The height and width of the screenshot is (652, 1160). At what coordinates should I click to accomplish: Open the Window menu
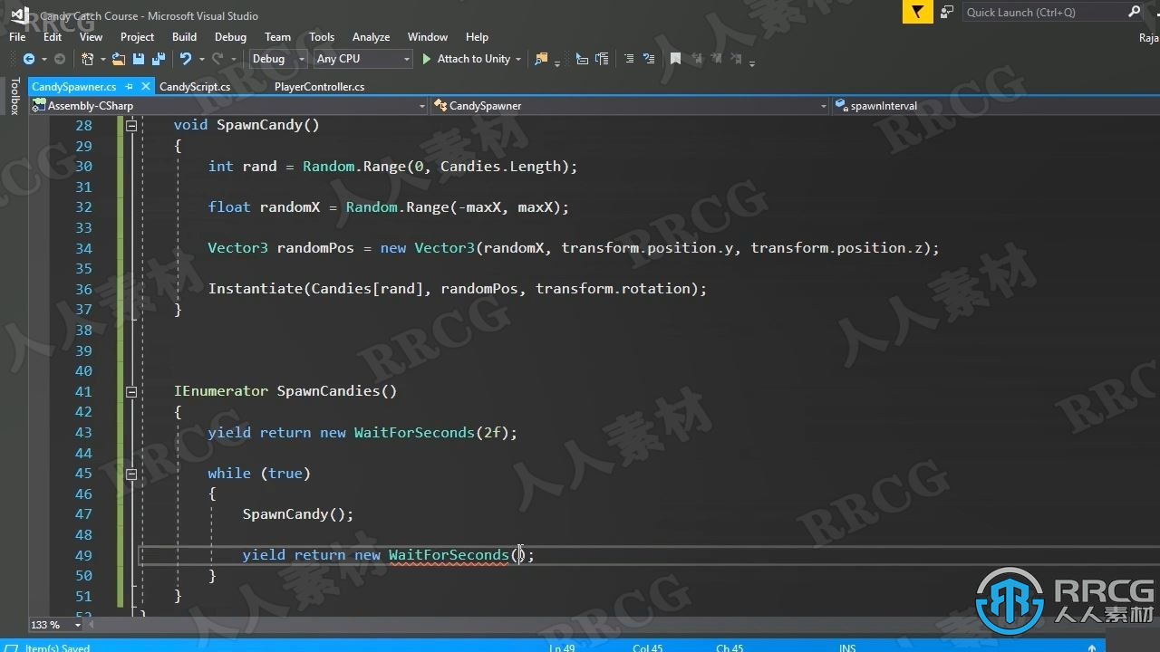coord(428,37)
